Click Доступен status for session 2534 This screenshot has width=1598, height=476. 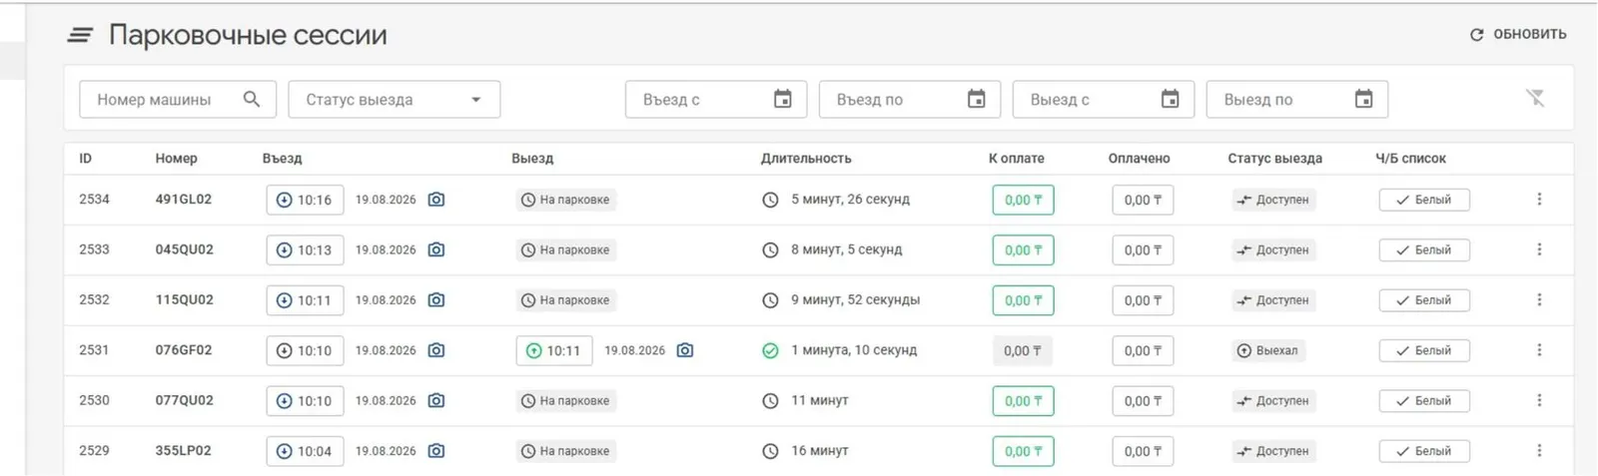pyautogui.click(x=1273, y=200)
